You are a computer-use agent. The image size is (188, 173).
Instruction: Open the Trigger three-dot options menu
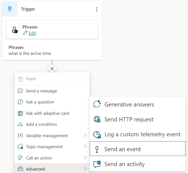[x=97, y=9]
